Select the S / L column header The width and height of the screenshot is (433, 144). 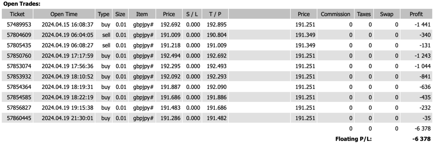pyautogui.click(x=192, y=14)
